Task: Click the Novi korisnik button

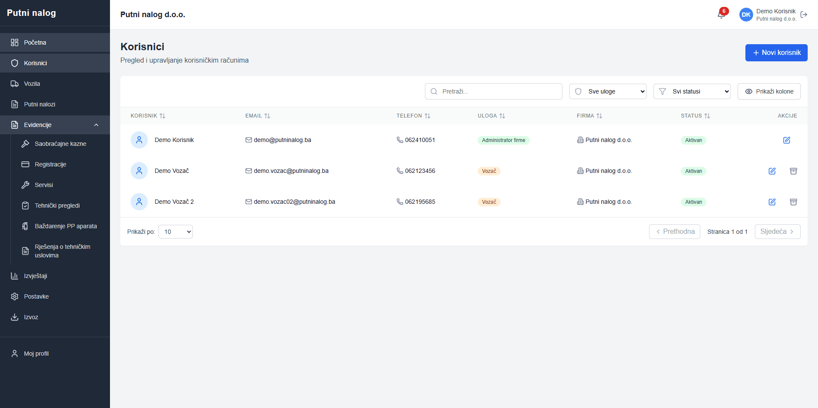Action: pos(776,53)
